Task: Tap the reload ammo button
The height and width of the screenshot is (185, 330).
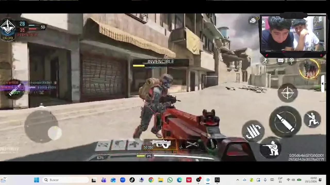Action: point(253,131)
